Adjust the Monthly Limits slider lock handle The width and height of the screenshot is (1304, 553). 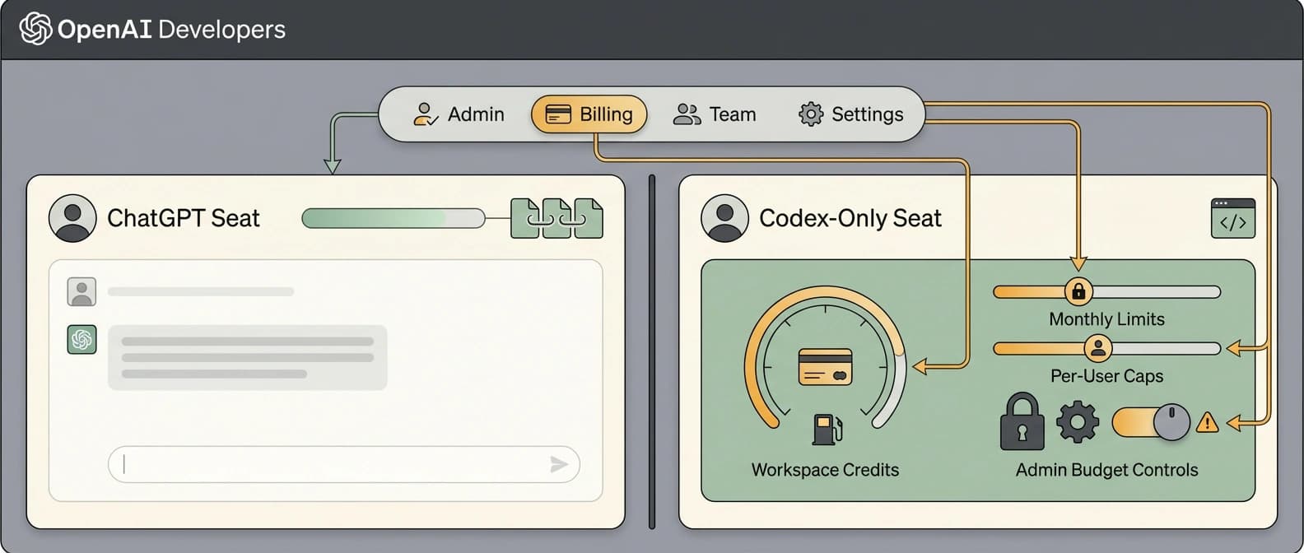tap(1078, 291)
